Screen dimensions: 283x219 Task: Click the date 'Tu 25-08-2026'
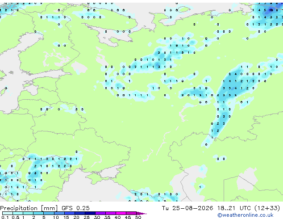point(187,208)
